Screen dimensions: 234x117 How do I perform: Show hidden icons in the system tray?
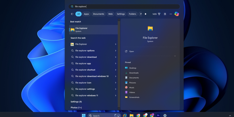pyautogui.click(x=230, y=116)
